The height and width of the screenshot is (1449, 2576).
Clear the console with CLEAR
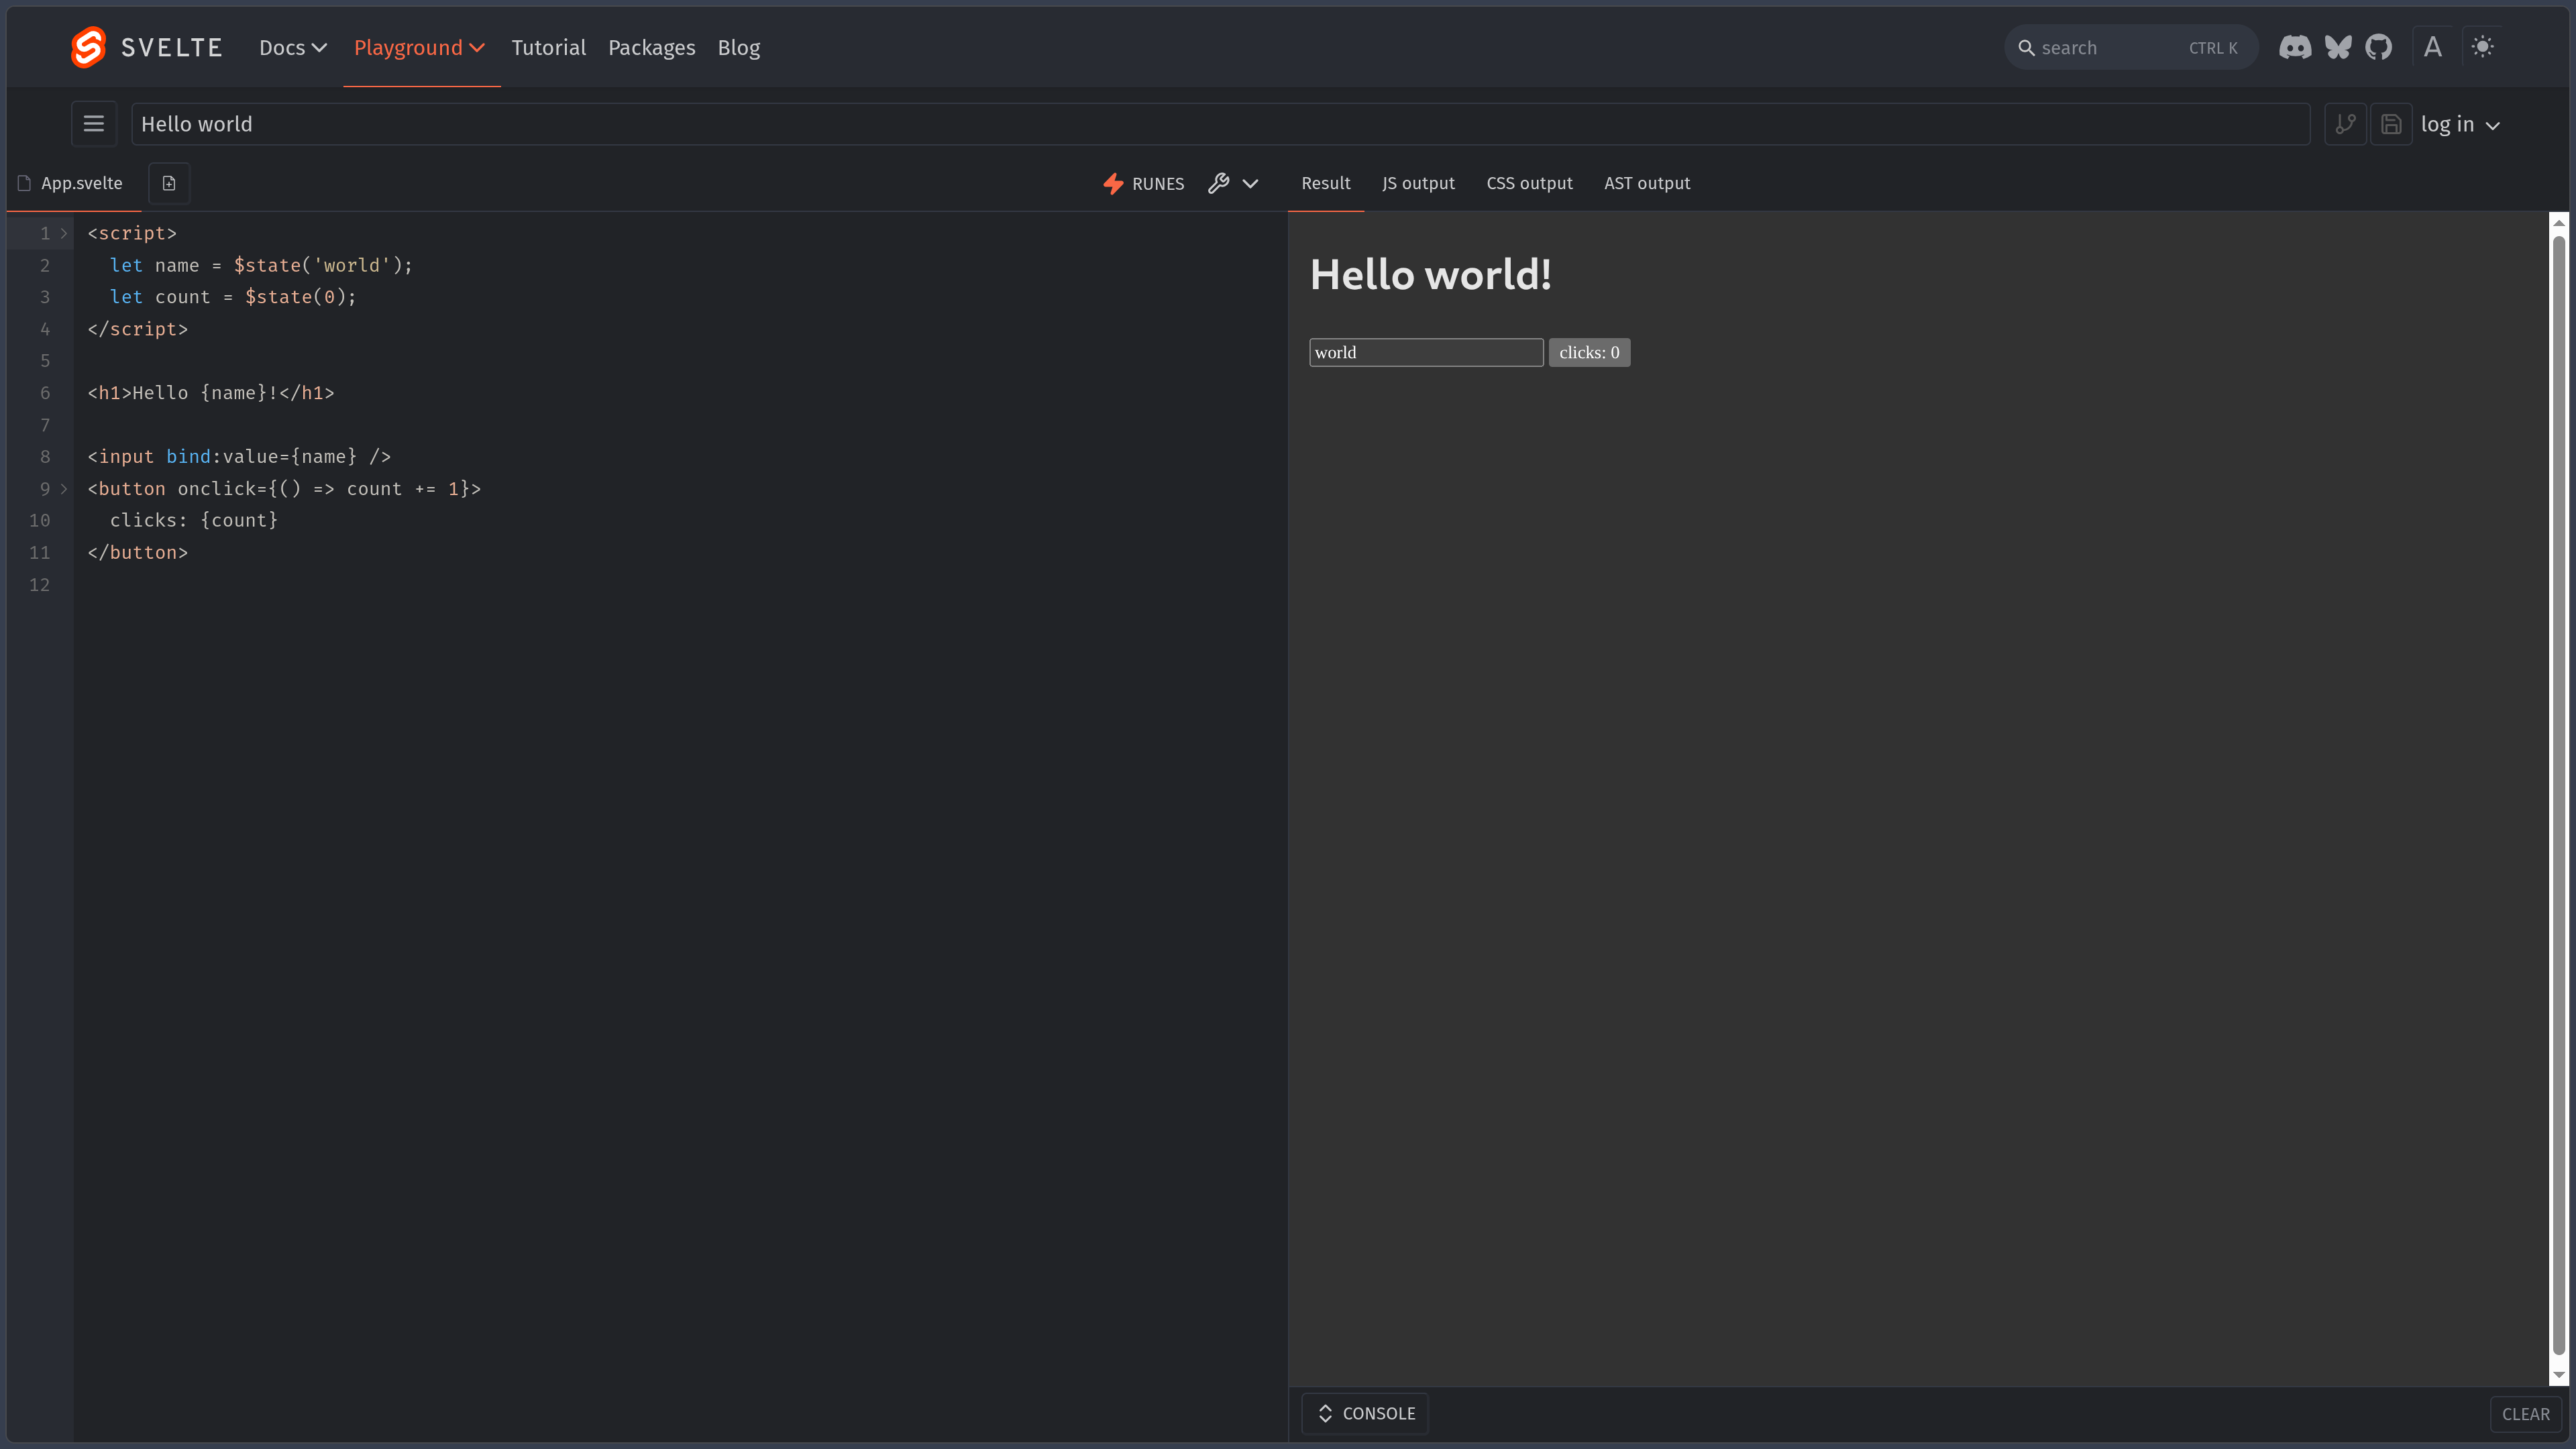(x=2525, y=1414)
